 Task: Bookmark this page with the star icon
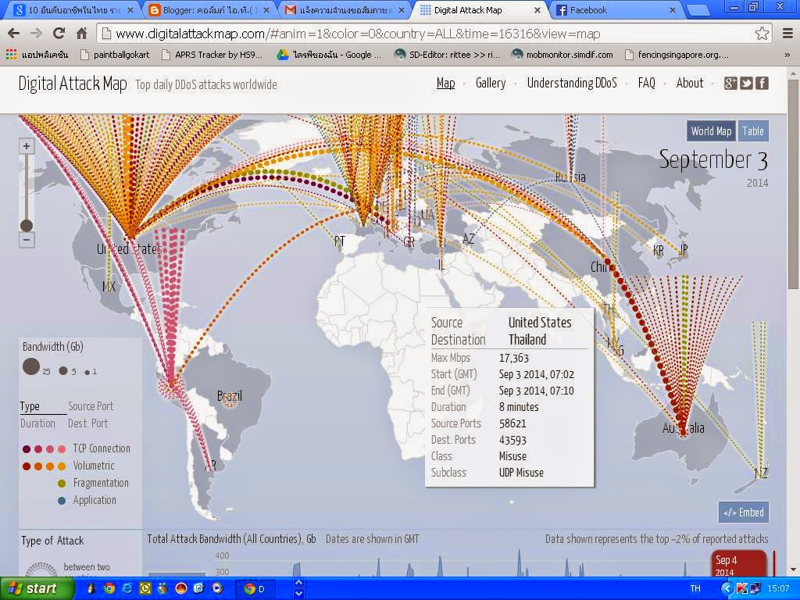pos(762,34)
